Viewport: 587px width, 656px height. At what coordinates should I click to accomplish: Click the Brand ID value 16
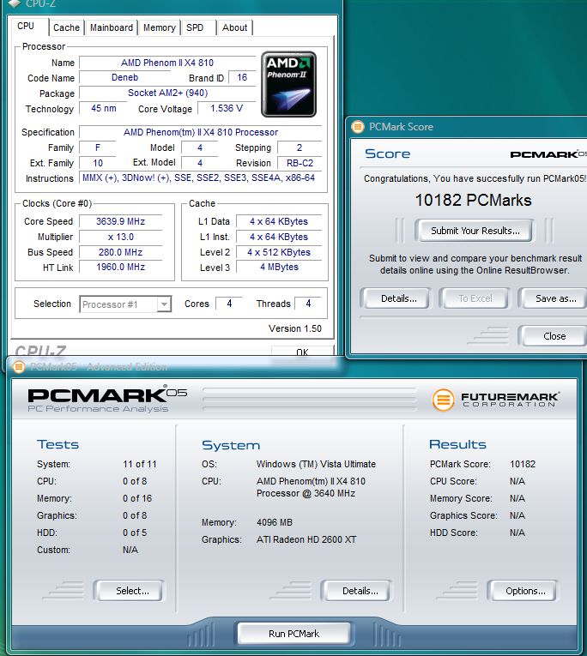242,77
